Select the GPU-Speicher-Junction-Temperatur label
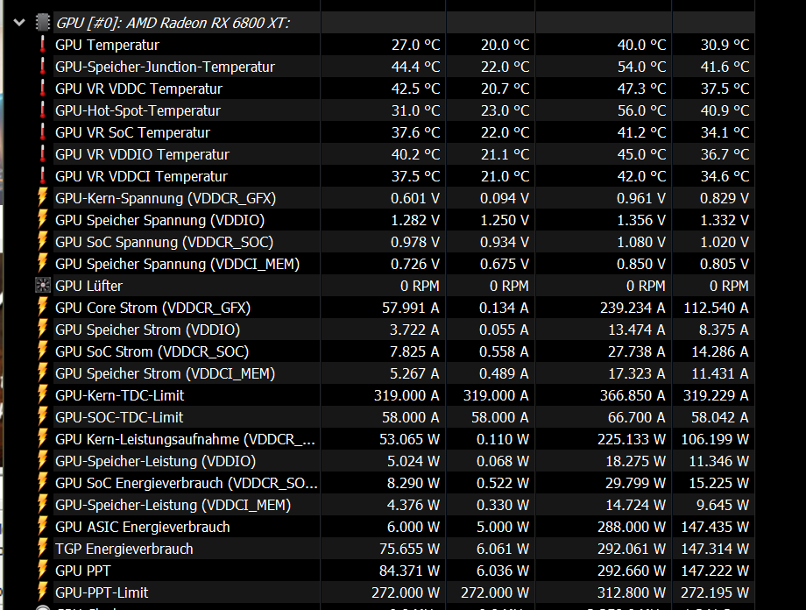 [x=165, y=67]
